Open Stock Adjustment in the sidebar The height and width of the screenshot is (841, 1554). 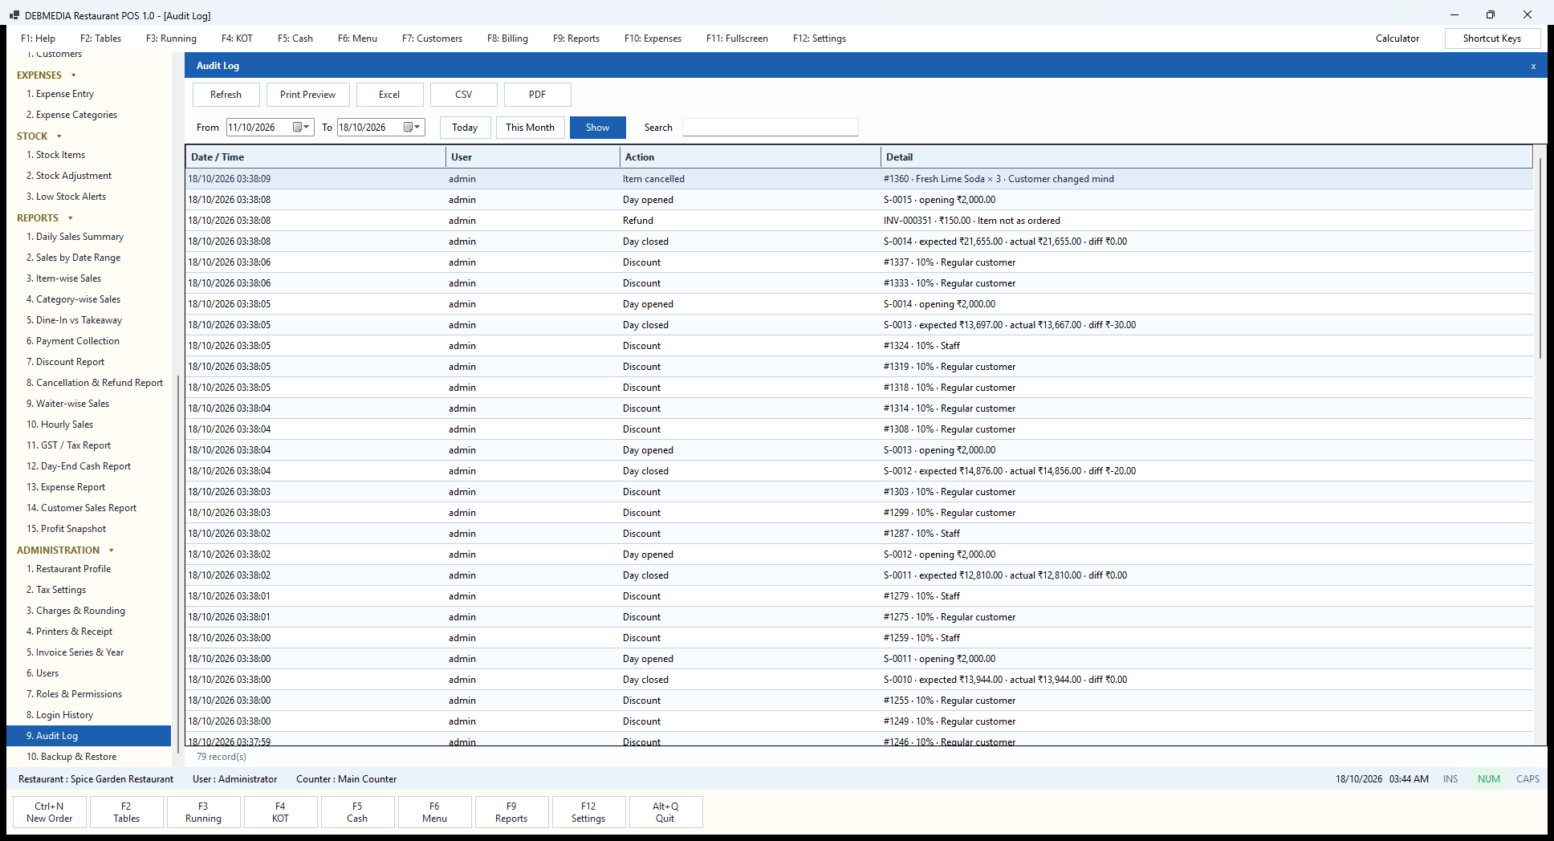click(88, 176)
